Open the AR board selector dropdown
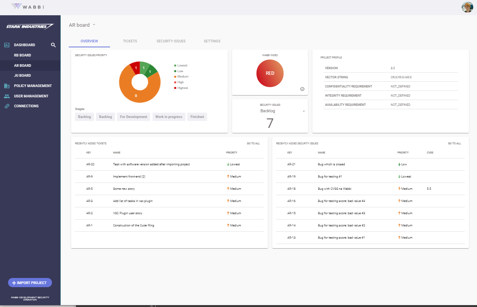This screenshot has width=477, height=307. tap(94, 25)
